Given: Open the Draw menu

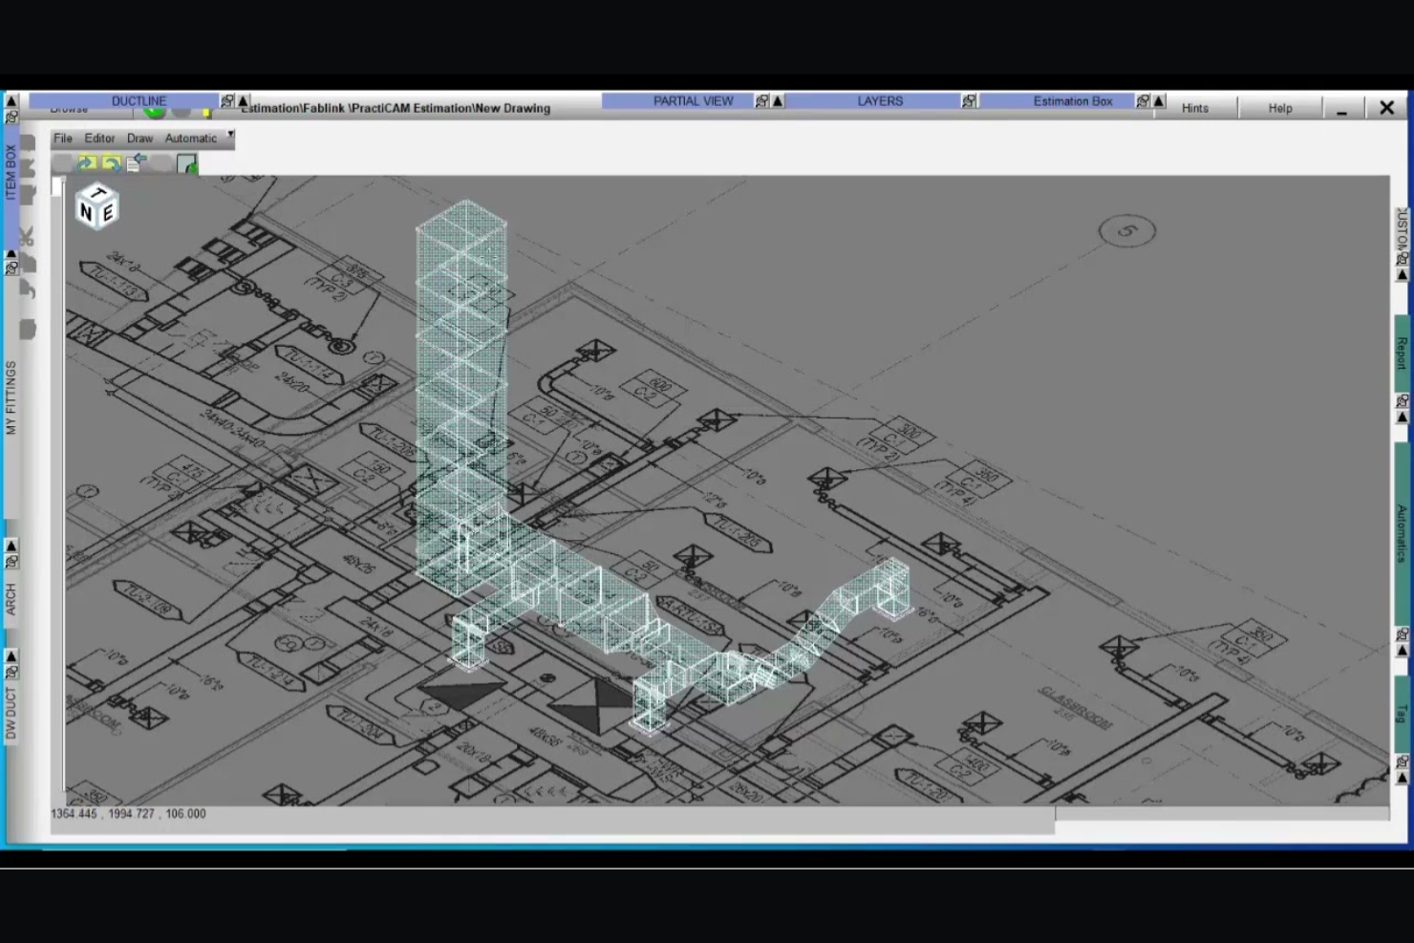Looking at the screenshot, I should 139,138.
